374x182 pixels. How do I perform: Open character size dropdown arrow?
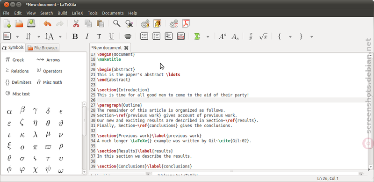click(x=60, y=37)
